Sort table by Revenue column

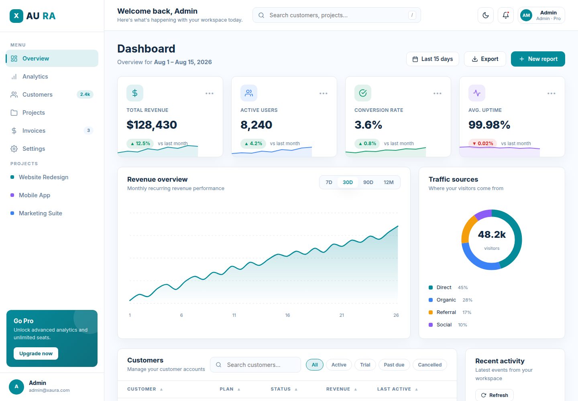(x=342, y=389)
